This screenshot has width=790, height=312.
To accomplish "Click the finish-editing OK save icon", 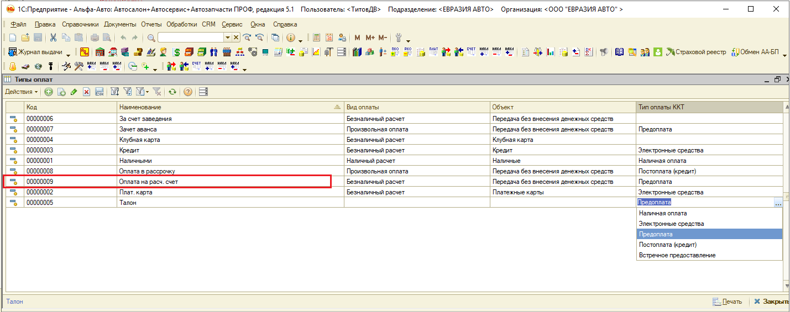I will 99,92.
